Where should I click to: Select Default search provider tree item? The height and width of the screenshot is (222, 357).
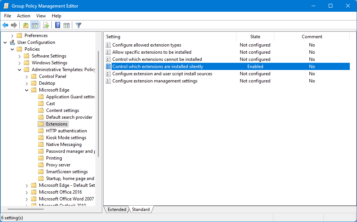(x=69, y=117)
